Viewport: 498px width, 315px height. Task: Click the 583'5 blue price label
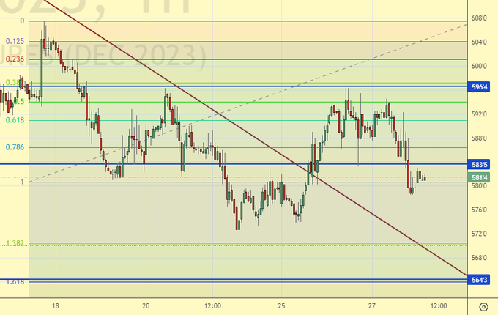[480, 165]
